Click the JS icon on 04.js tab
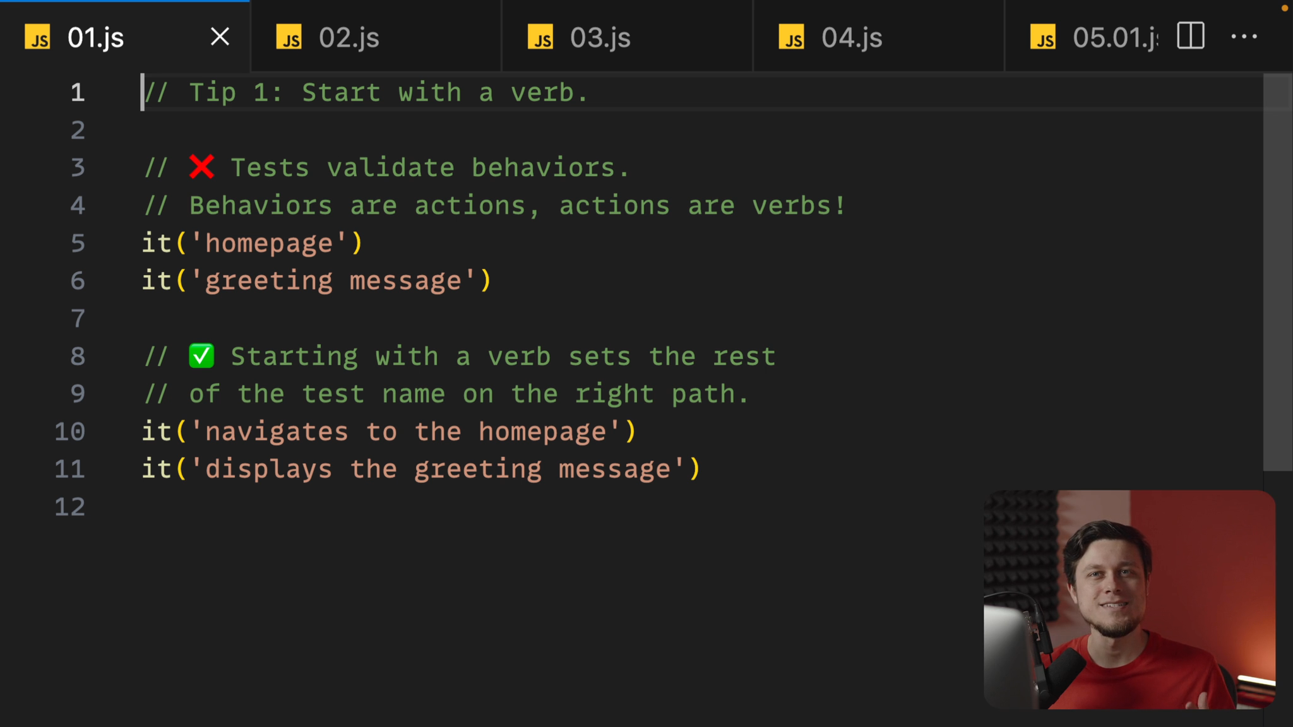Screen dimensions: 1293x727 pyautogui.click(x=792, y=37)
